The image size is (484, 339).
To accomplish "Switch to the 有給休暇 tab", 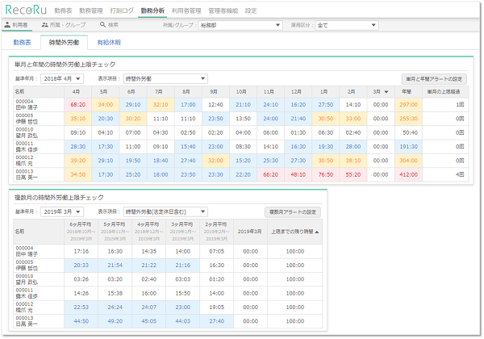I will point(109,43).
